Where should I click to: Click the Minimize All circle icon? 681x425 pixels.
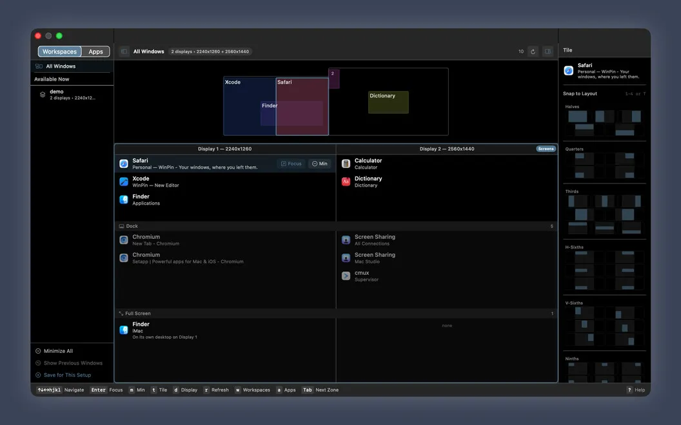[x=38, y=351]
